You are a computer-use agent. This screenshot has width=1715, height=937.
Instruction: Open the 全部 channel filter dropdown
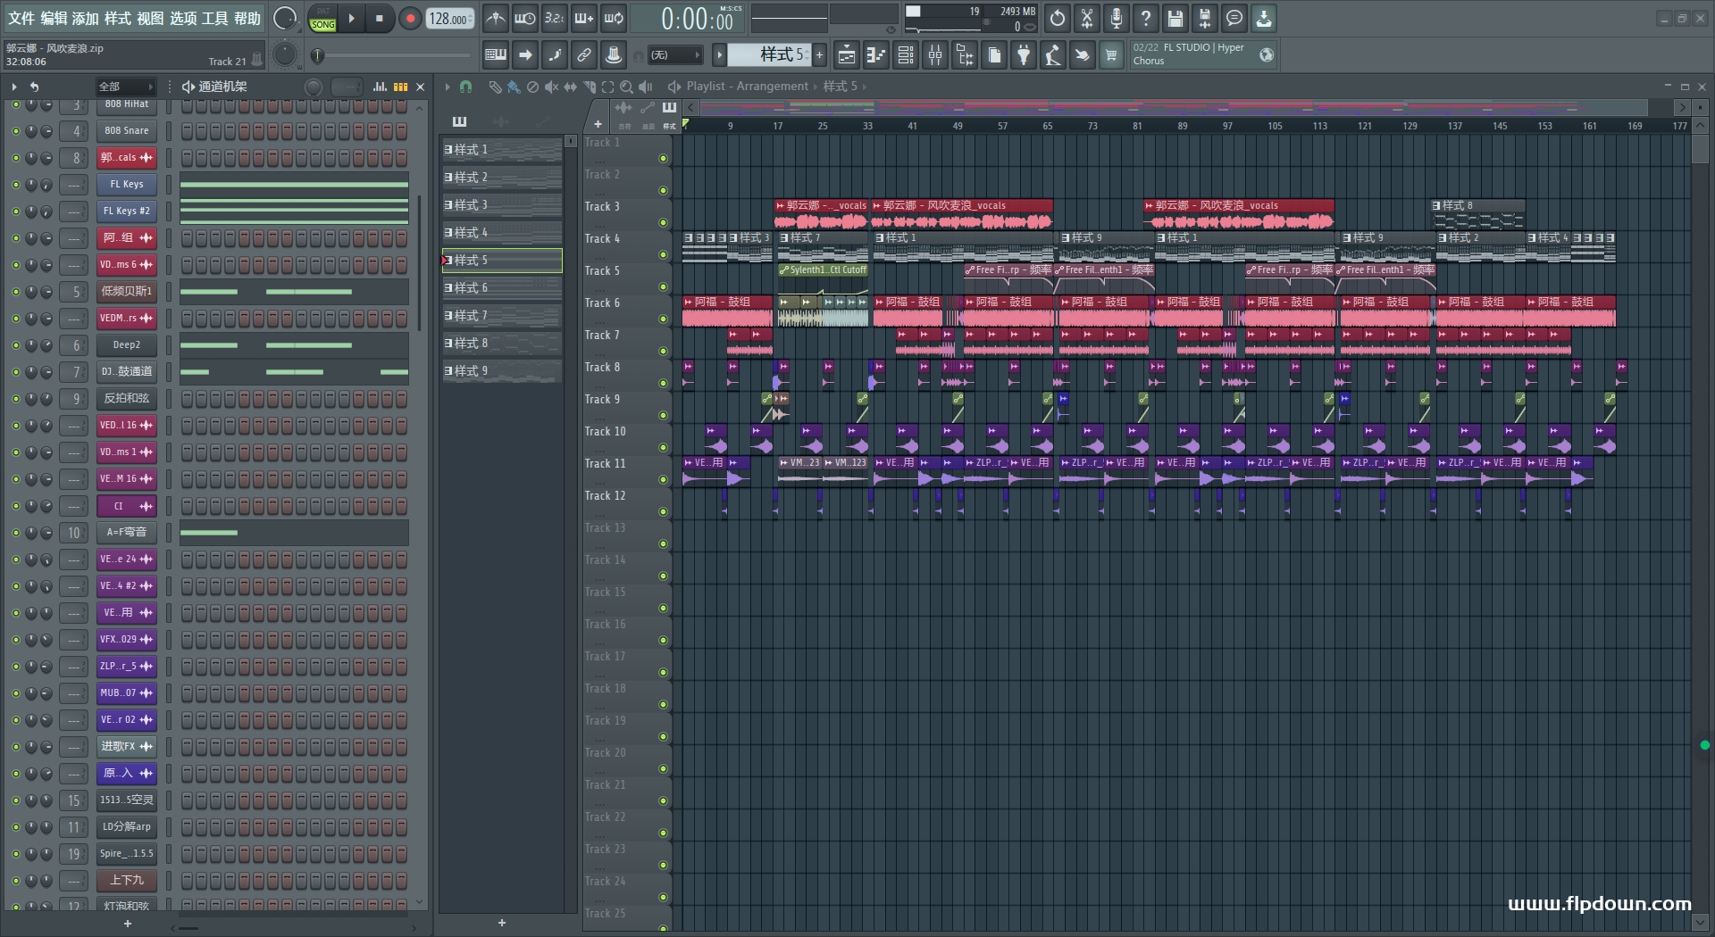click(x=125, y=87)
